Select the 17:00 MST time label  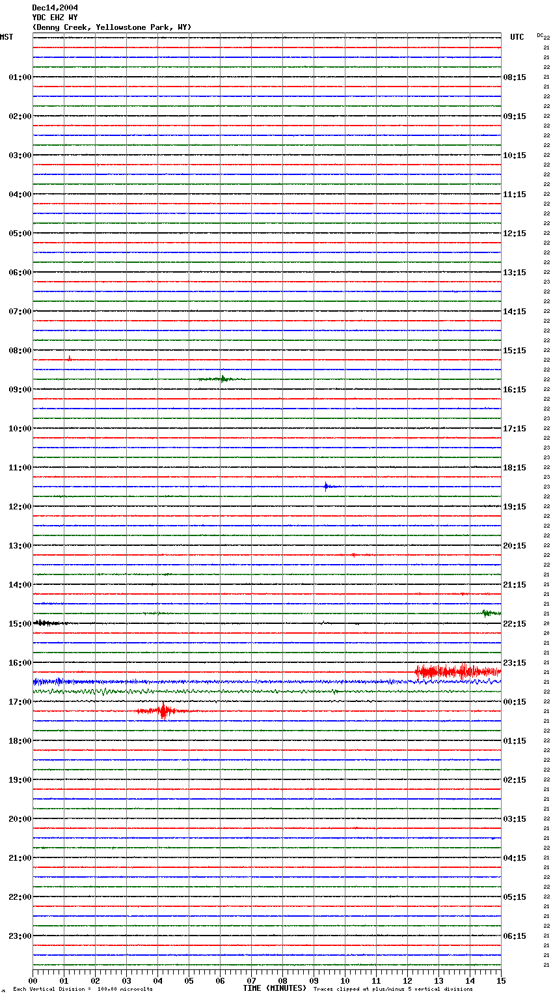coord(20,702)
